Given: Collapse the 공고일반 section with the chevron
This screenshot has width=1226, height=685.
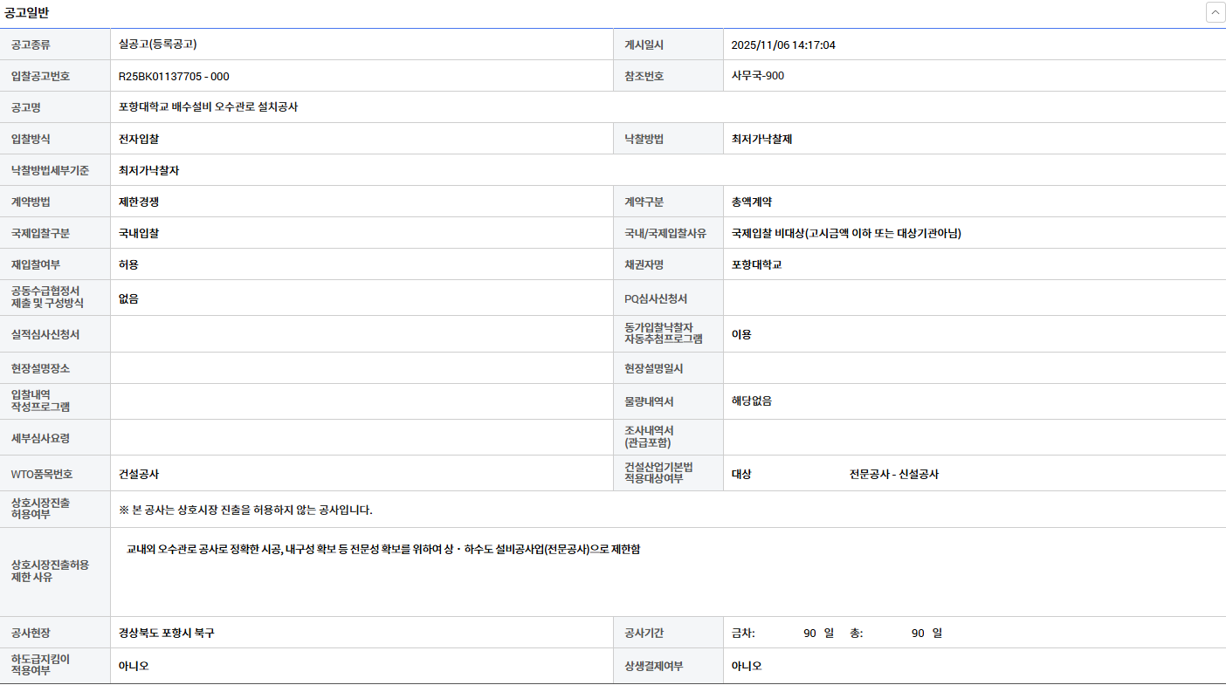Looking at the screenshot, I should pyautogui.click(x=1215, y=12).
